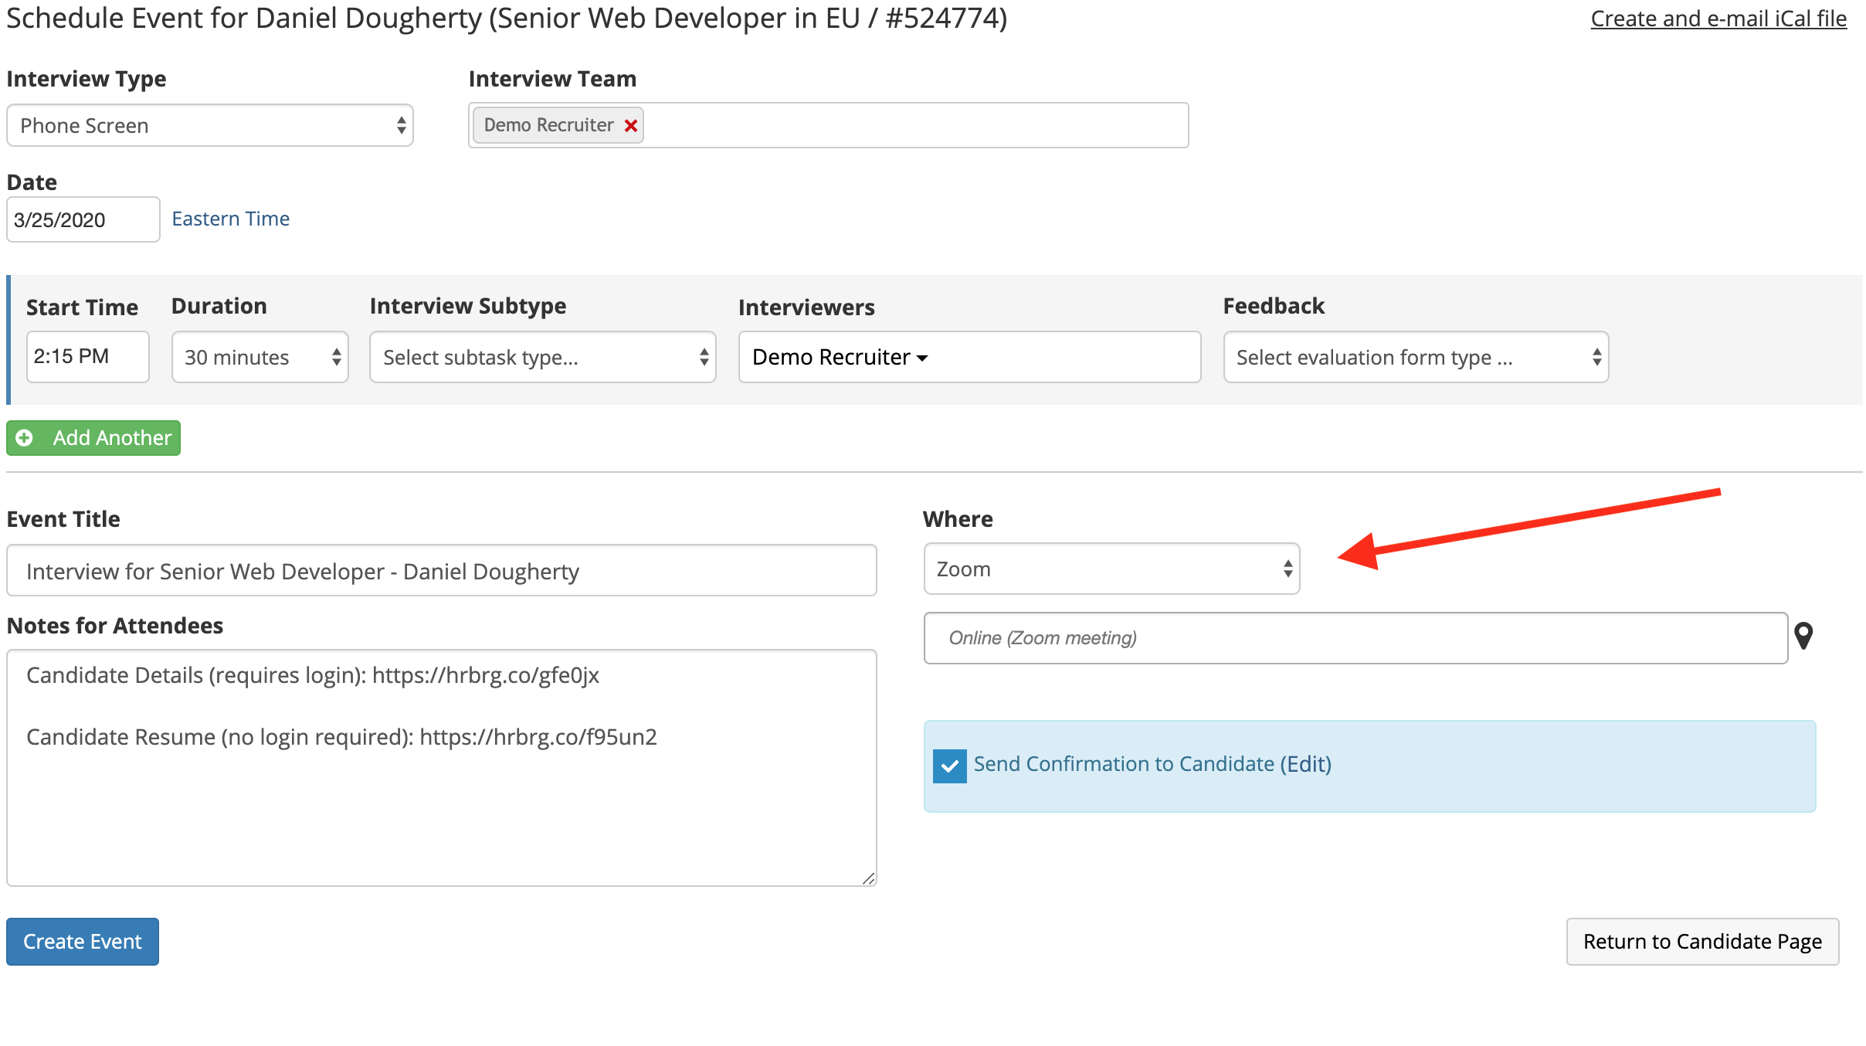Click the Online Zoom meeting location field
Viewport: 1866px width, 1046px height.
click(1354, 637)
